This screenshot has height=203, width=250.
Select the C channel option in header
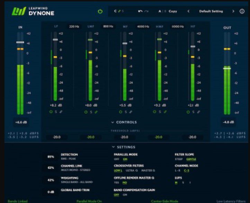115,11
